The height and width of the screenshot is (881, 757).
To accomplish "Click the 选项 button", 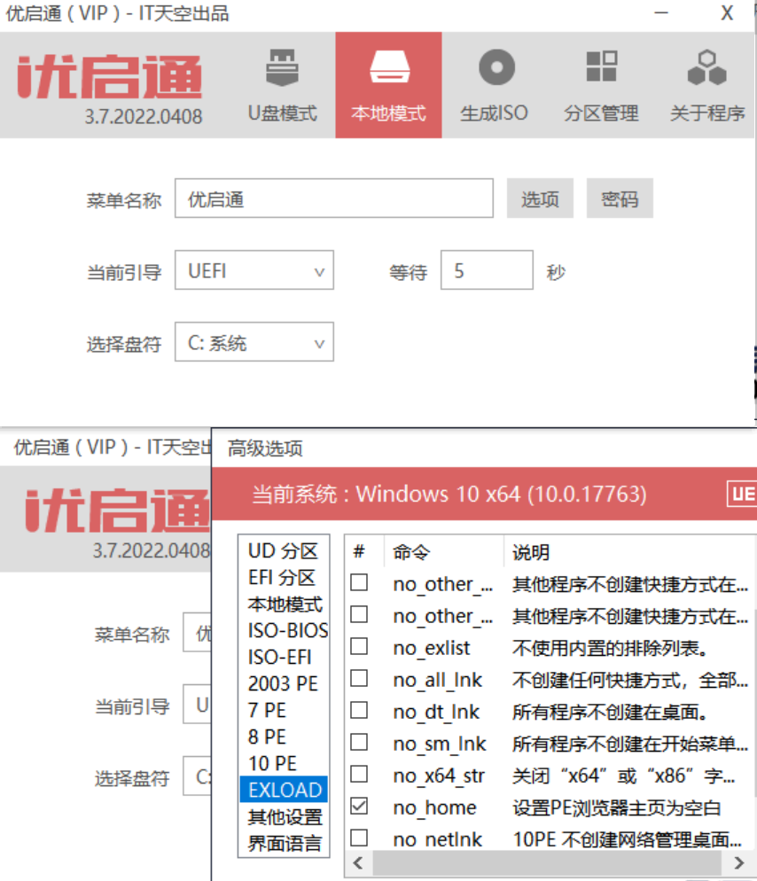I will pos(540,199).
